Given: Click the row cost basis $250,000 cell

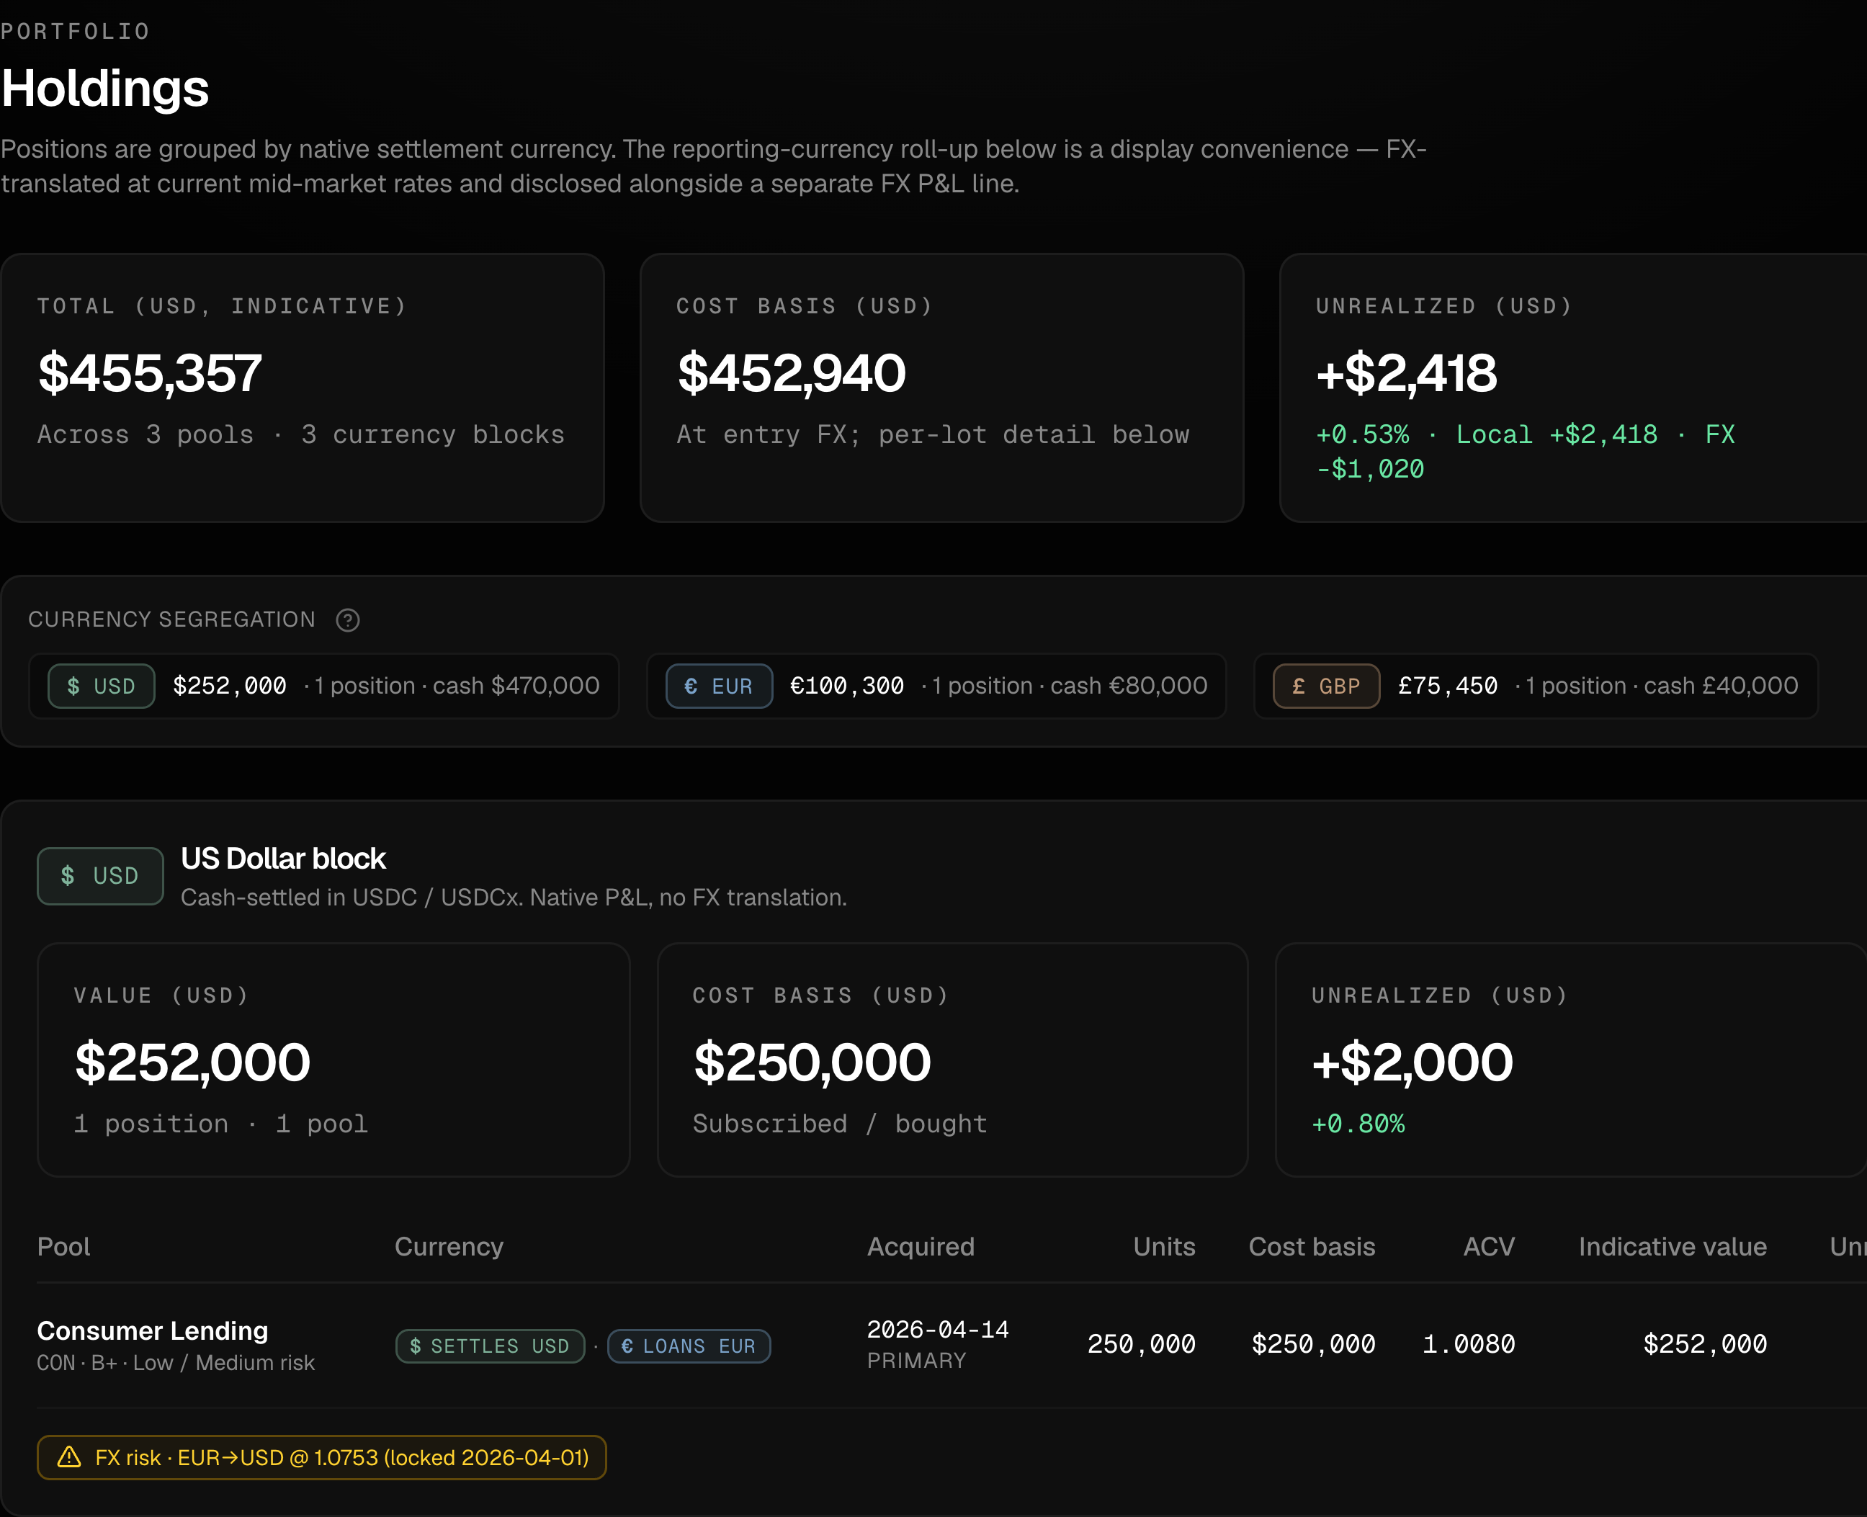Looking at the screenshot, I should click(1313, 1344).
